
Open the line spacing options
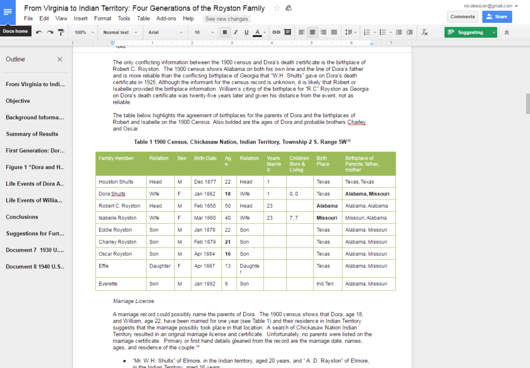pos(350,33)
